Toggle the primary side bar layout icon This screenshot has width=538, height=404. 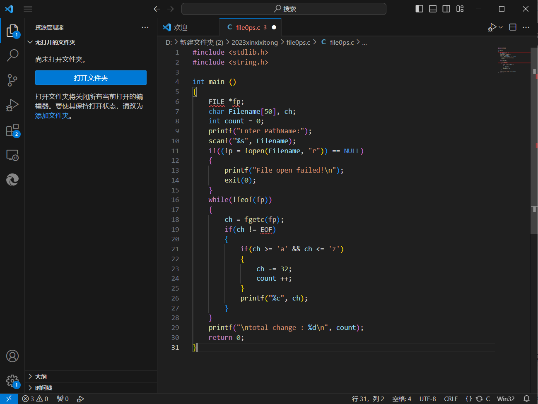click(419, 9)
